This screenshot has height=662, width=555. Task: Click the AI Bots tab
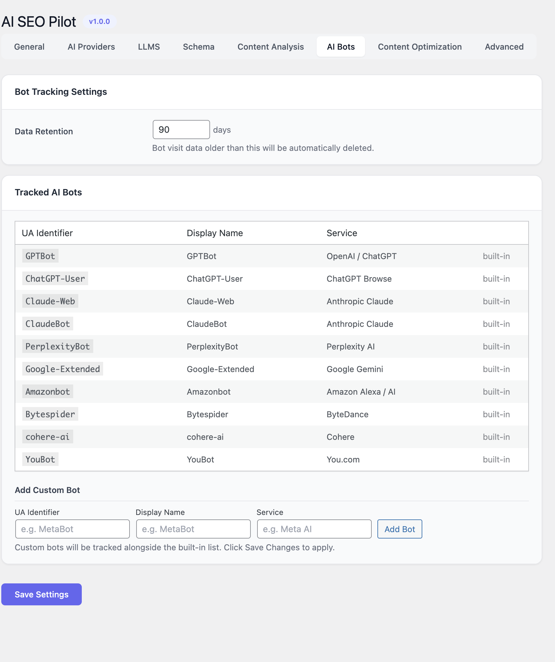tap(341, 47)
